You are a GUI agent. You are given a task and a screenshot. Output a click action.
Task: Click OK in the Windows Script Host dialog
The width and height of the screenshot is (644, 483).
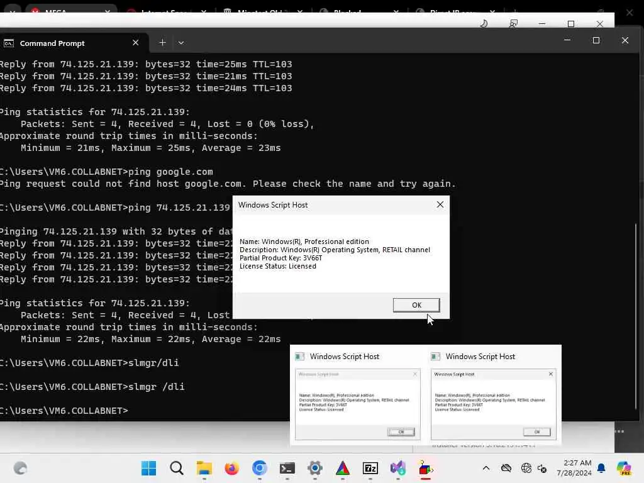tap(416, 305)
